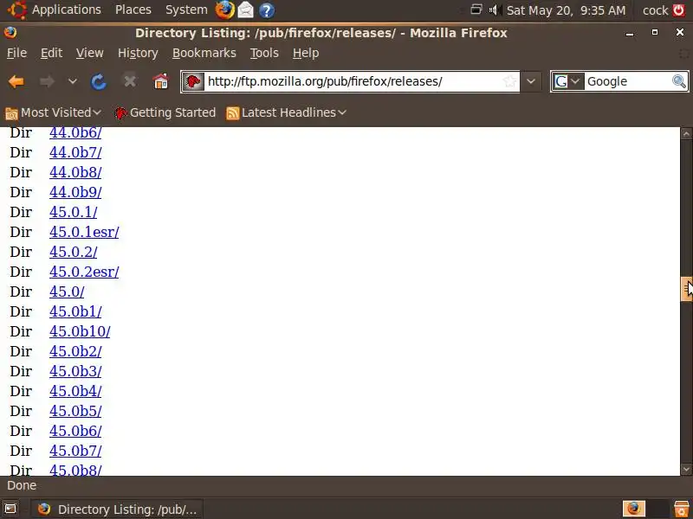Open the Help menu

coord(306,53)
